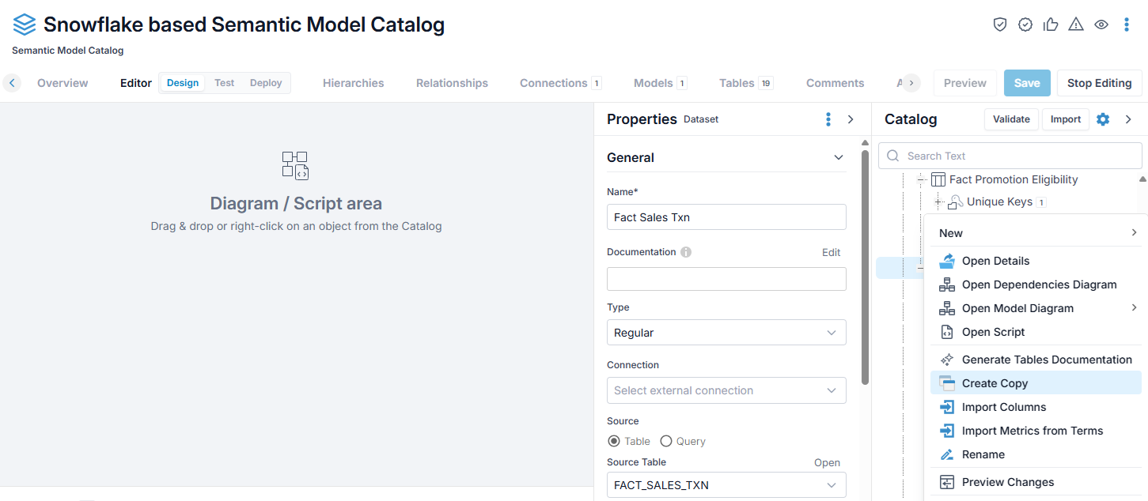Click the search magnifier icon in Catalog
Viewport: 1148px width, 501px height.
tap(893, 156)
